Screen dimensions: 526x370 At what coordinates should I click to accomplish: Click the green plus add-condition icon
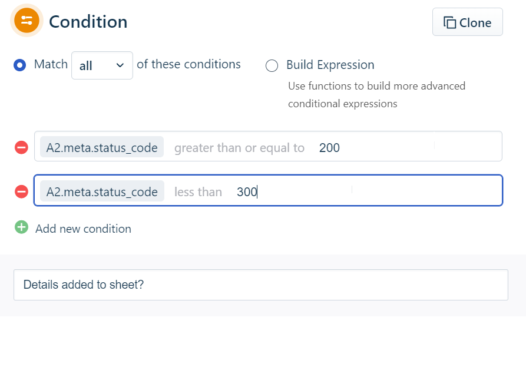click(21, 227)
